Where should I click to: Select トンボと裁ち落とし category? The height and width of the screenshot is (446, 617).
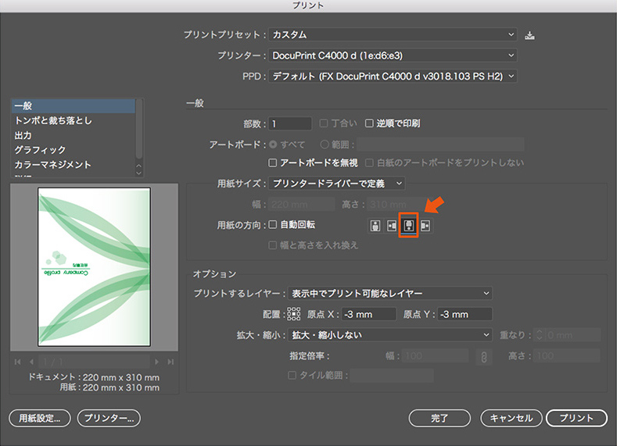[74, 120]
